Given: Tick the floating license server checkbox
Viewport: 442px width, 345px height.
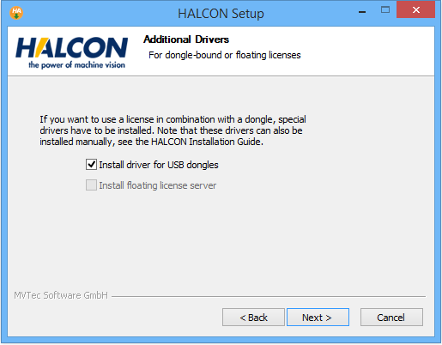Looking at the screenshot, I should pos(91,185).
